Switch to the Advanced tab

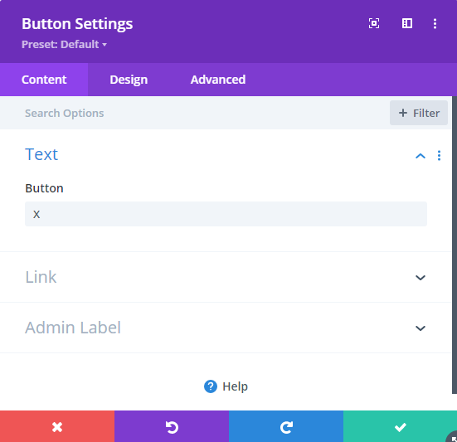click(218, 80)
